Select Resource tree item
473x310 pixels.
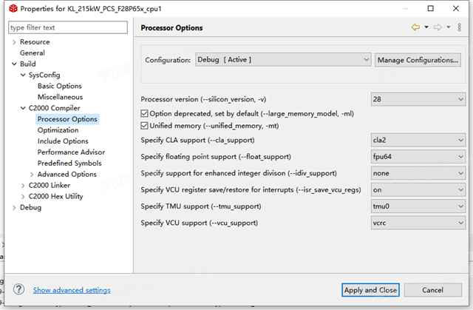point(35,42)
